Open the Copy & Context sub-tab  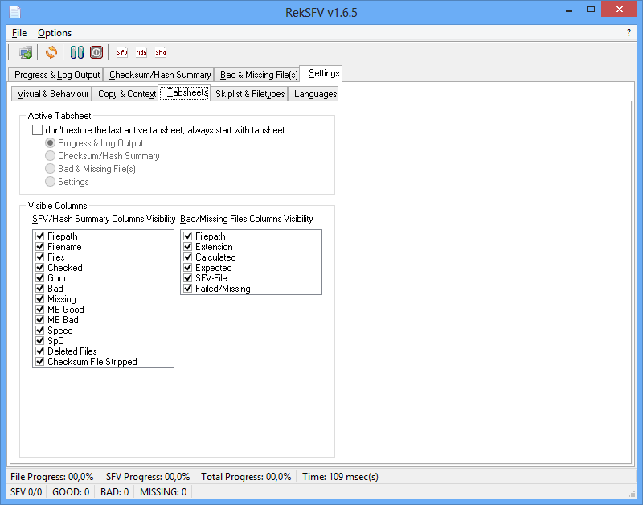pyautogui.click(x=125, y=94)
